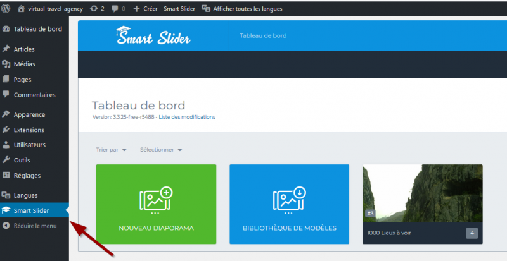Select Smart Slider in the sidebar

34,210
